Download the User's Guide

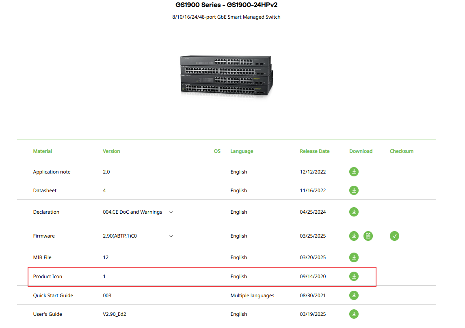tap(354, 314)
